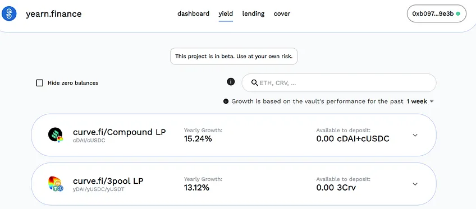
Task: Click the yearn.finance title text
Action: point(54,14)
